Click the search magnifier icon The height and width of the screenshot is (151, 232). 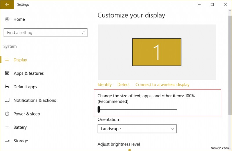pyautogui.click(x=83, y=33)
